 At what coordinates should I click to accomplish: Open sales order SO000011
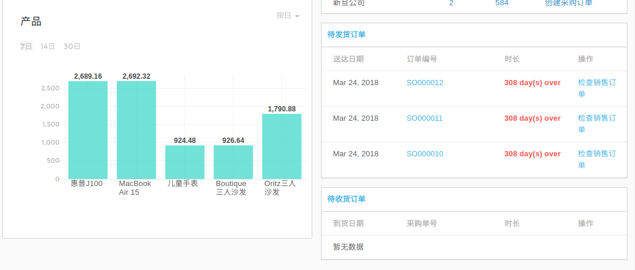(425, 118)
